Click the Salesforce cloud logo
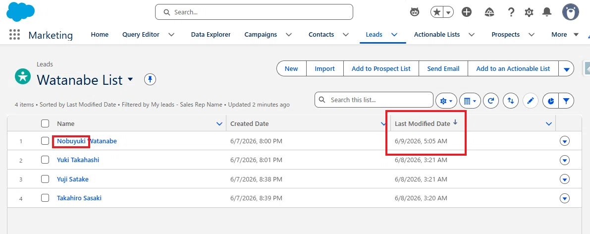 coord(21,12)
